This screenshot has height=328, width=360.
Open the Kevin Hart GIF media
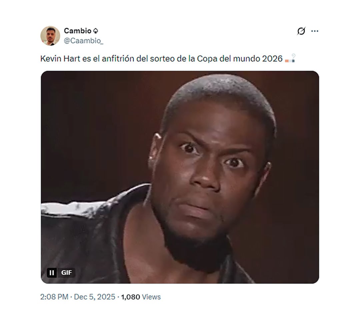click(180, 177)
